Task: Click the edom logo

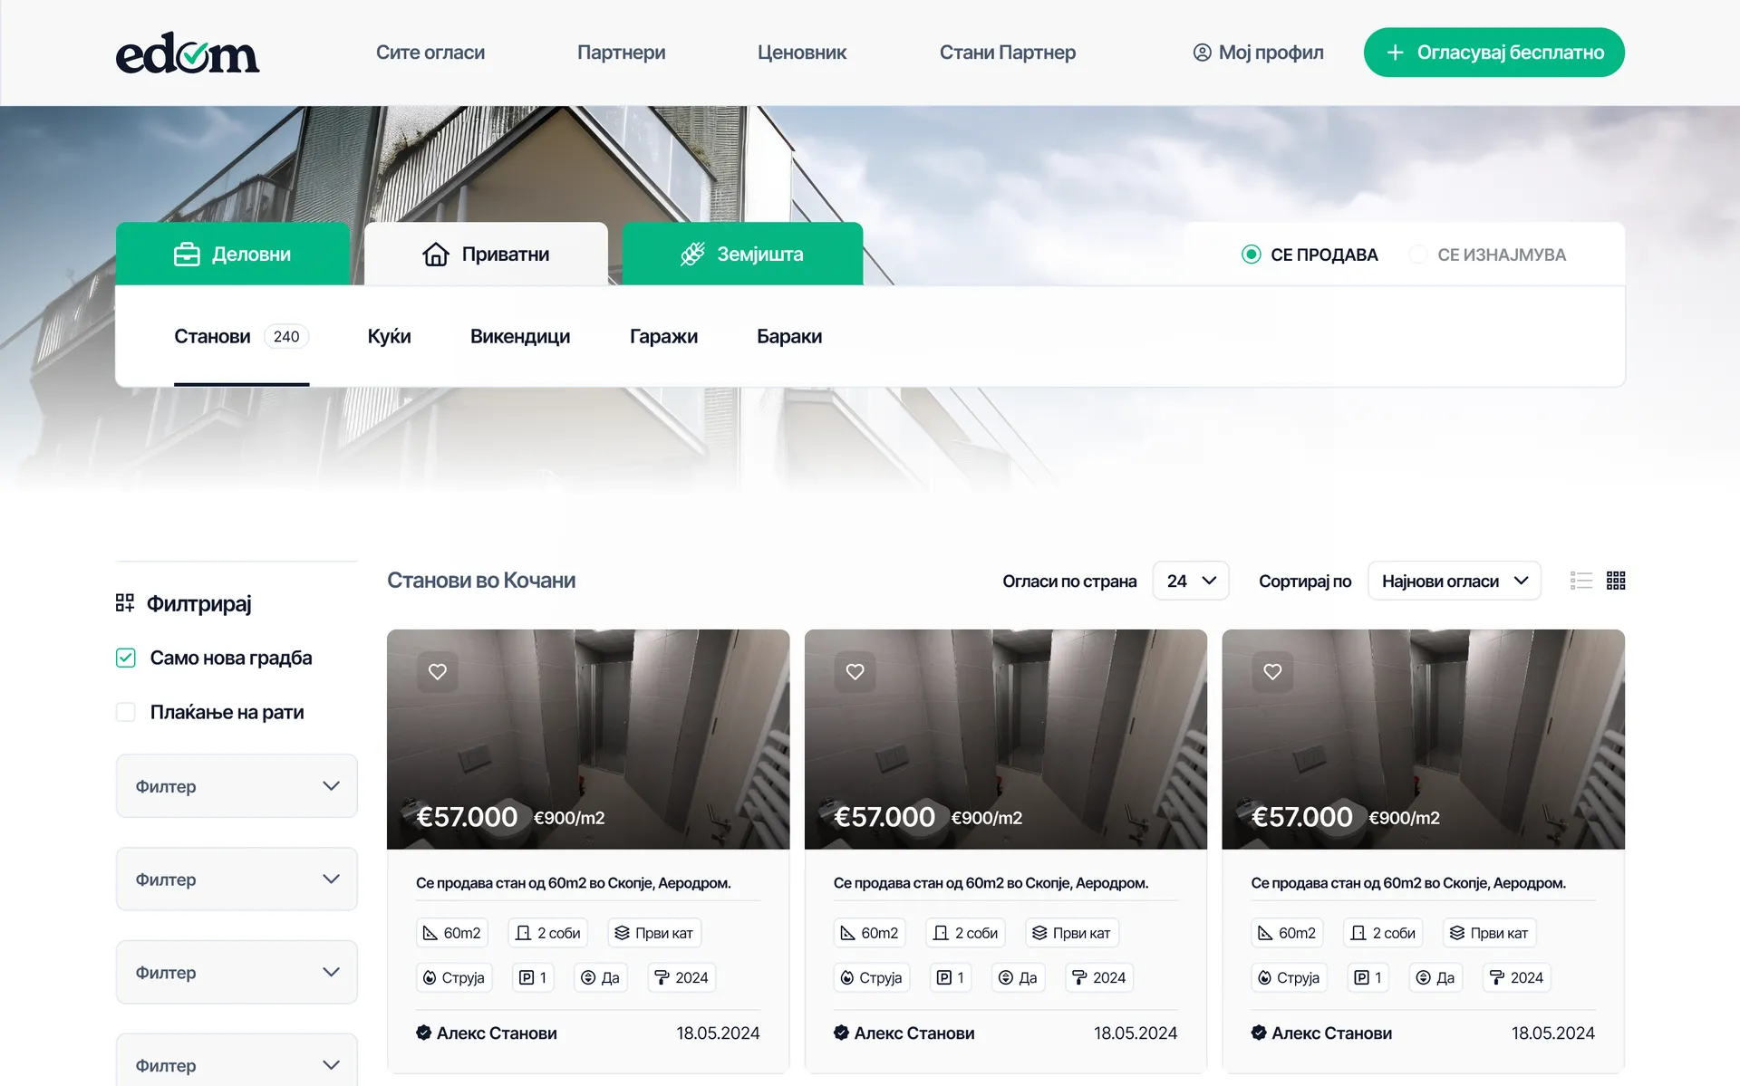Action: 188,53
